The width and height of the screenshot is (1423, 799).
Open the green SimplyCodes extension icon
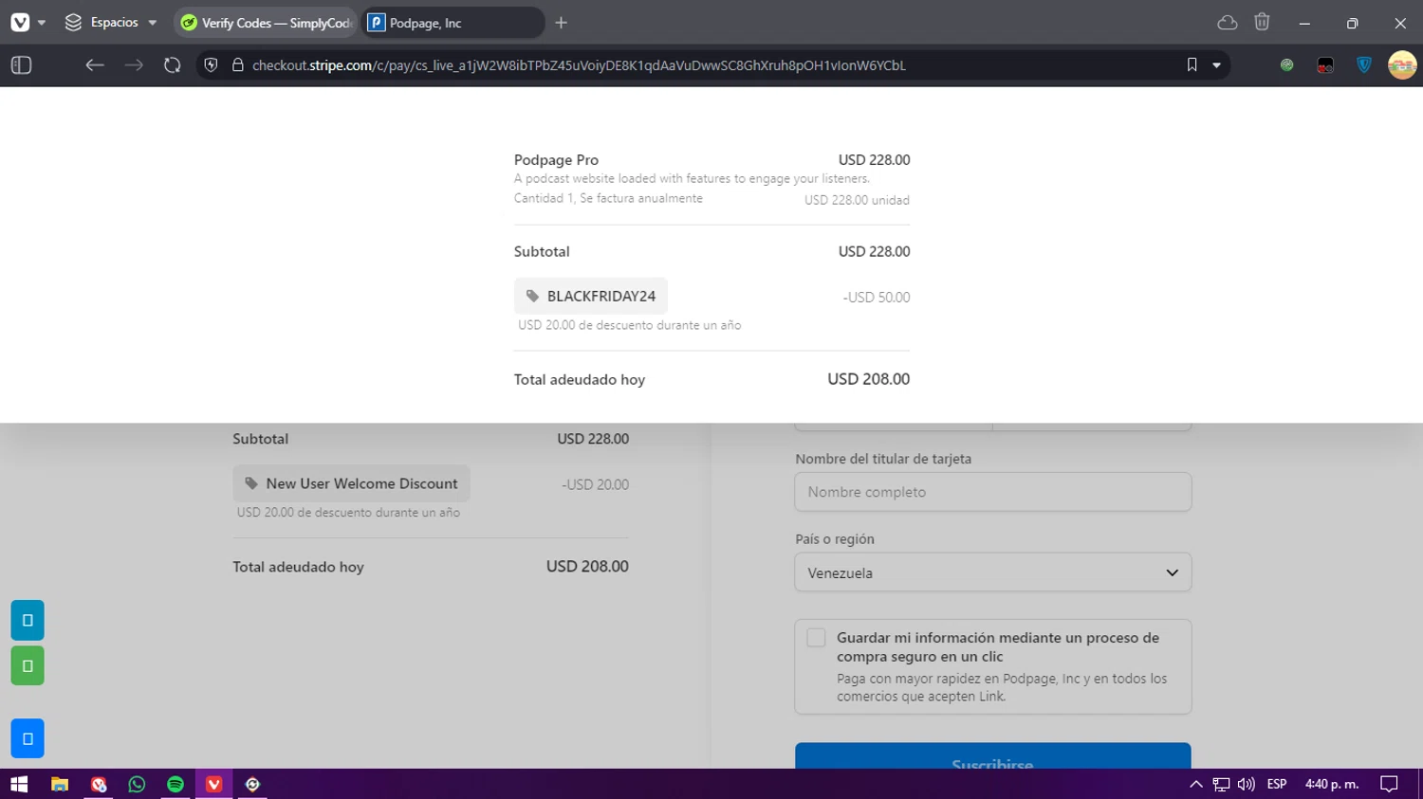pos(1286,65)
